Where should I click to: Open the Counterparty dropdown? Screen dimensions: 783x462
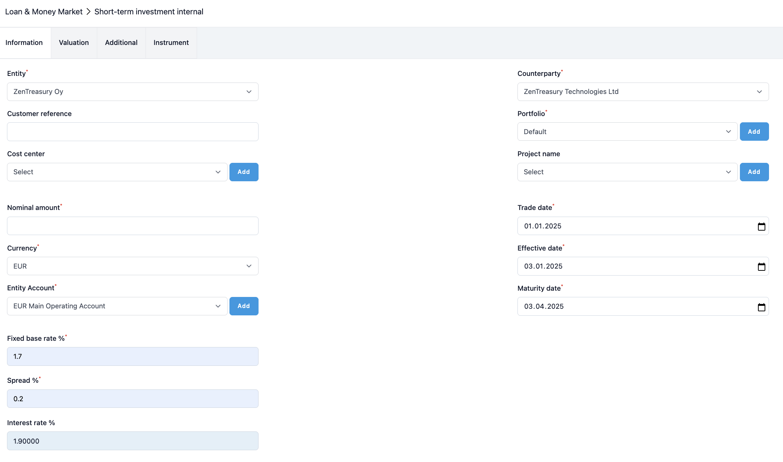point(643,92)
